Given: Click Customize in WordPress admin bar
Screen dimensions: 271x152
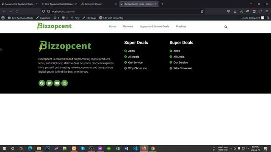Looking at the screenshot, I should click(x=43, y=18).
